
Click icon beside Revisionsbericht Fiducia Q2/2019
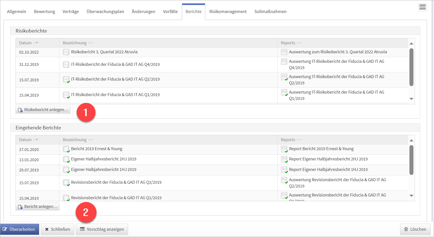pyautogui.click(x=66, y=183)
